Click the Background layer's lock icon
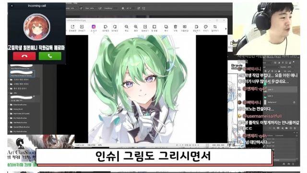Image resolution: width=307 pixels, height=173 pixels. [x=294, y=102]
